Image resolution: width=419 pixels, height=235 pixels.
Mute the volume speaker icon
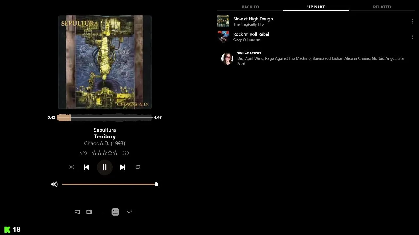[x=54, y=184]
